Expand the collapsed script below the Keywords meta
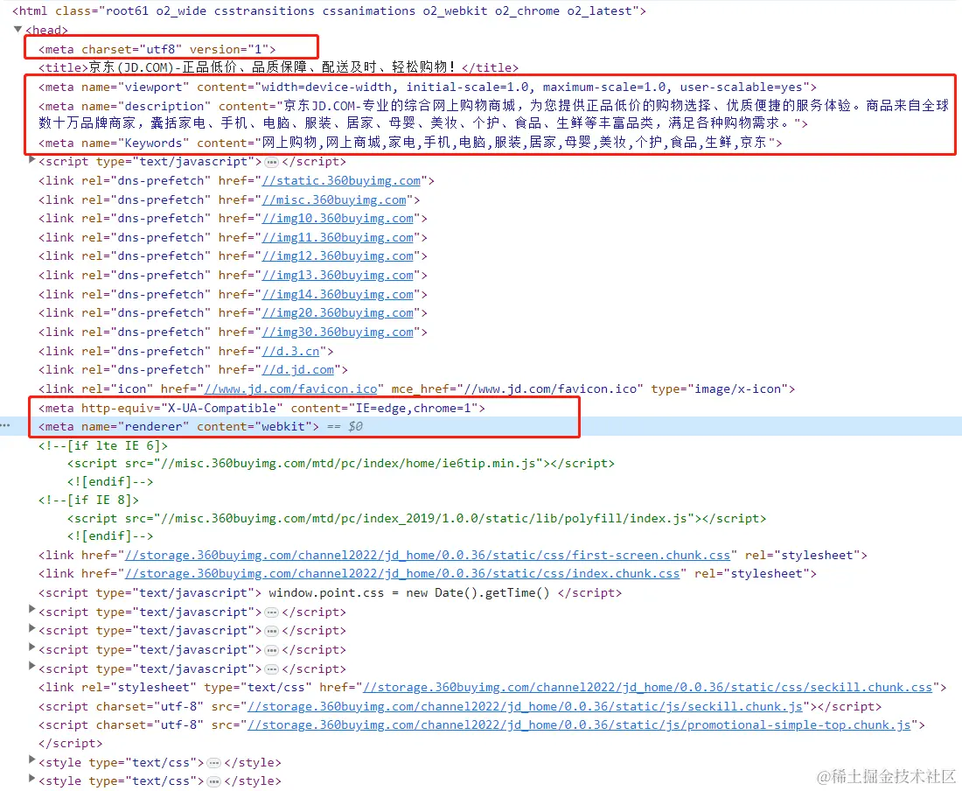 [x=31, y=160]
